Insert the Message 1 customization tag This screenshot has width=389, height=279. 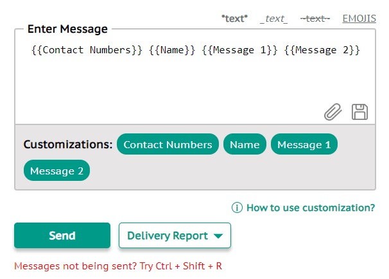click(304, 144)
